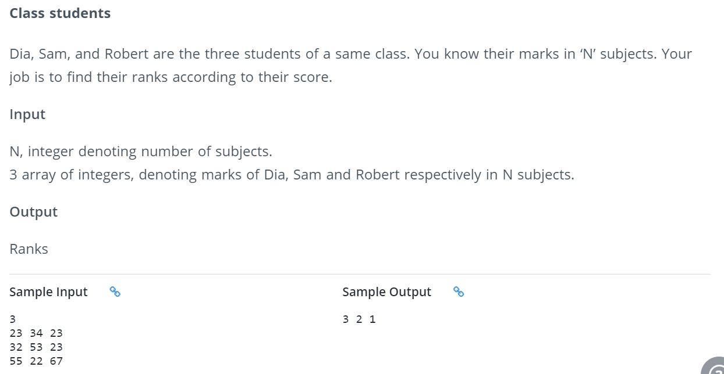
Task: Click the 'Ranks' output description text
Action: pos(29,249)
